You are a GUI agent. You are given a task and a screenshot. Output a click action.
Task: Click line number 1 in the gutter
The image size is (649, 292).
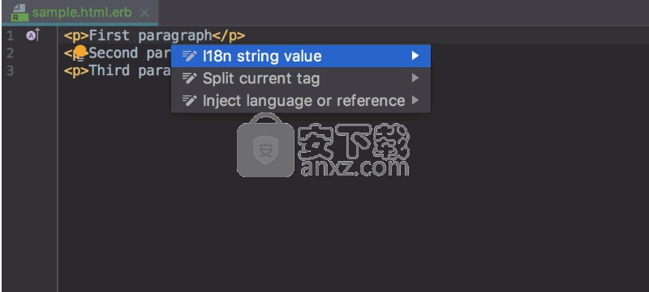pos(10,36)
